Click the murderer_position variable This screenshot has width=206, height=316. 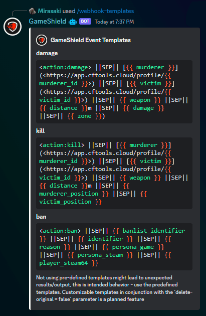coord(69,194)
